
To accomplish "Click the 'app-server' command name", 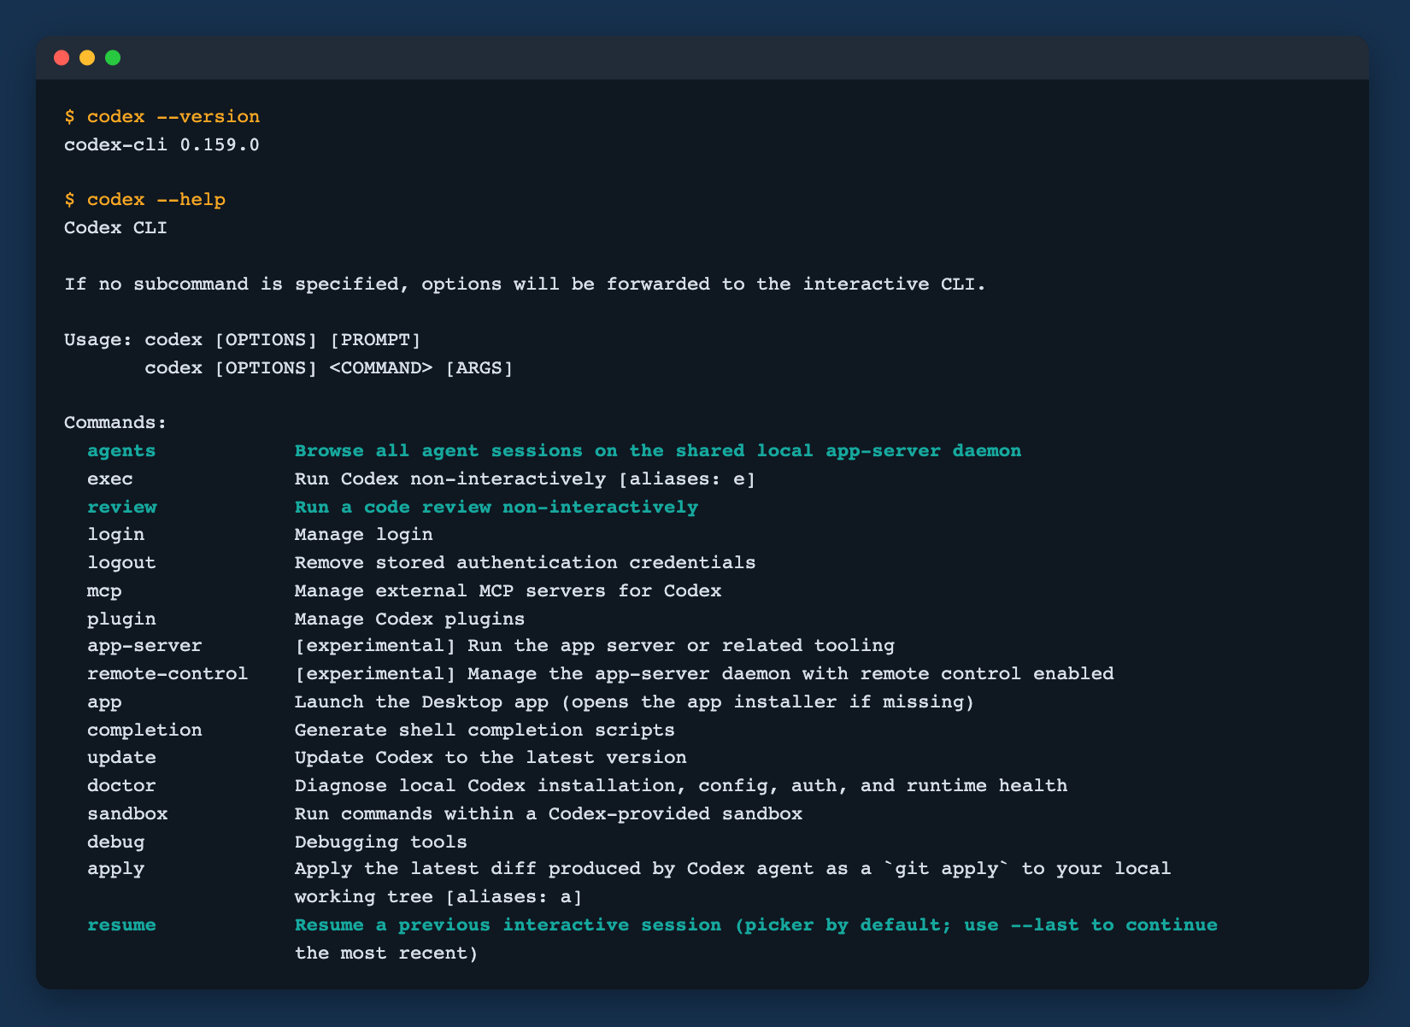I will (144, 646).
